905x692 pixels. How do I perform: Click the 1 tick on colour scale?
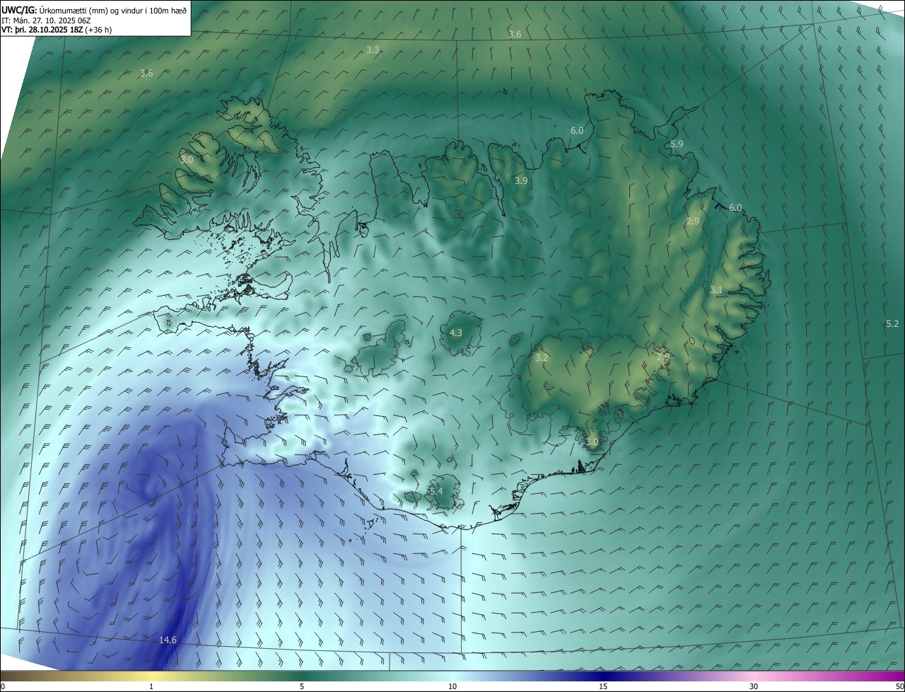pos(151,686)
